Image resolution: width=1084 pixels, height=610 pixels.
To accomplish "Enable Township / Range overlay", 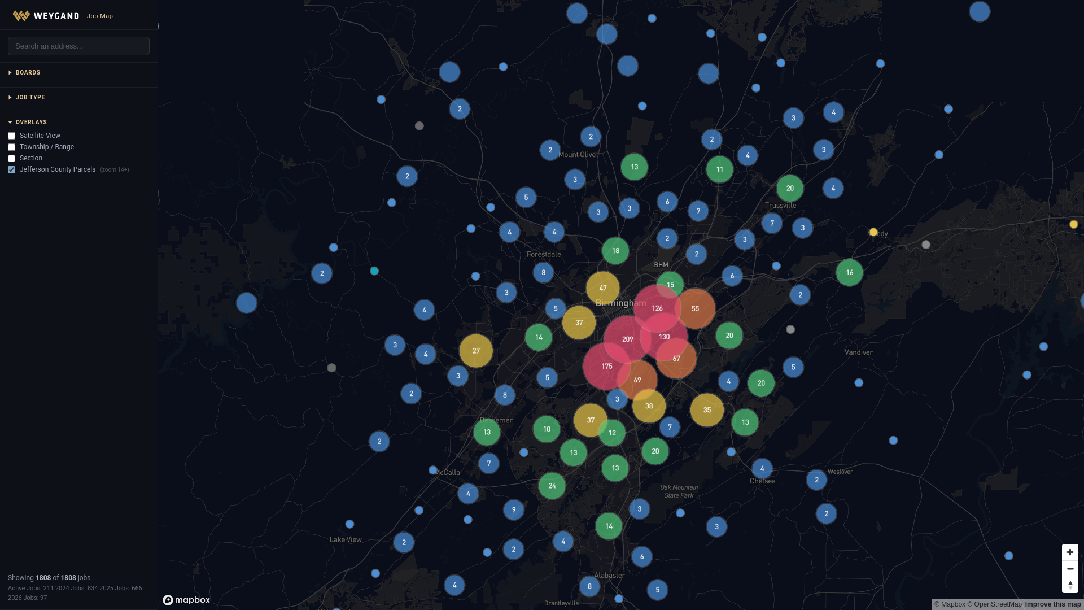I will (x=11, y=147).
